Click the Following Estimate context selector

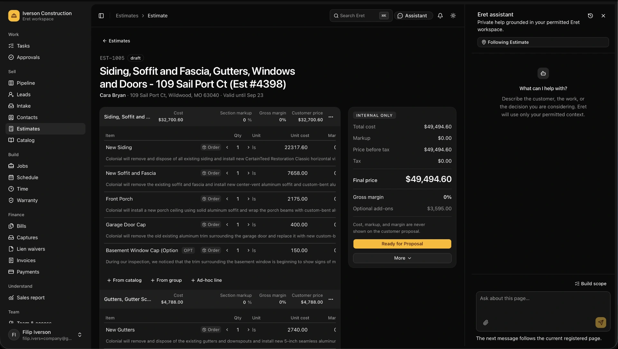(x=543, y=42)
